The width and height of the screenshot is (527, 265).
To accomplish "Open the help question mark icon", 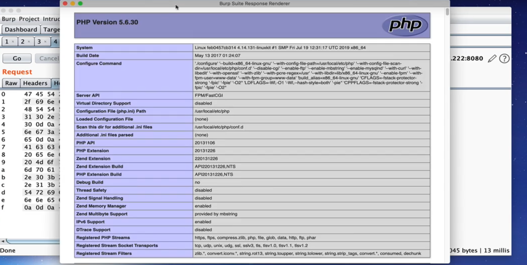I will pos(504,58).
